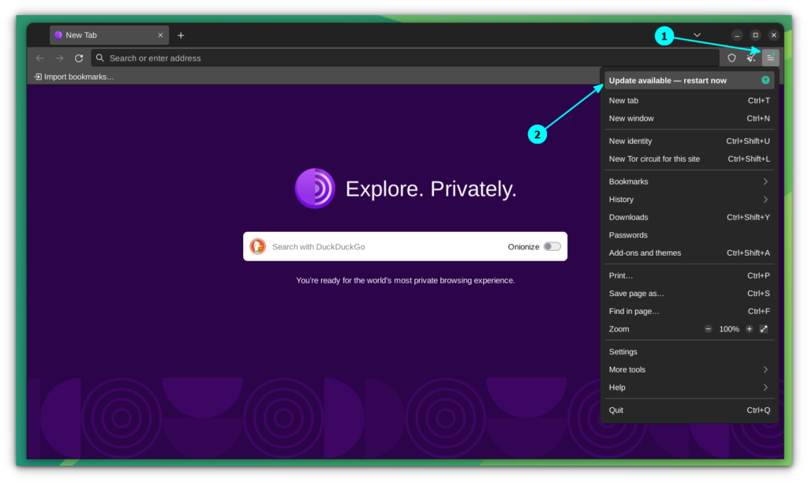The image size is (808, 483).
Task: Select New identity menu item
Action: 689,141
